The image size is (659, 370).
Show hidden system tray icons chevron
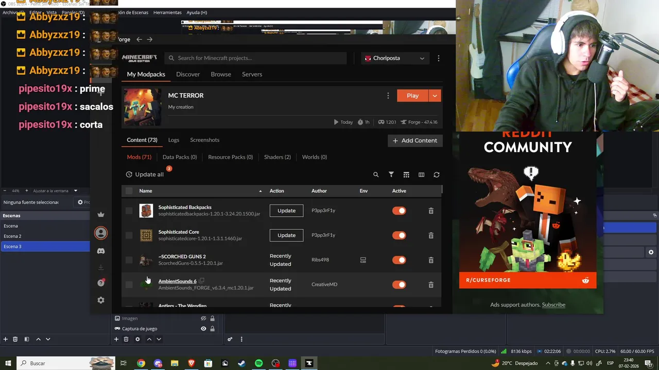click(x=548, y=363)
